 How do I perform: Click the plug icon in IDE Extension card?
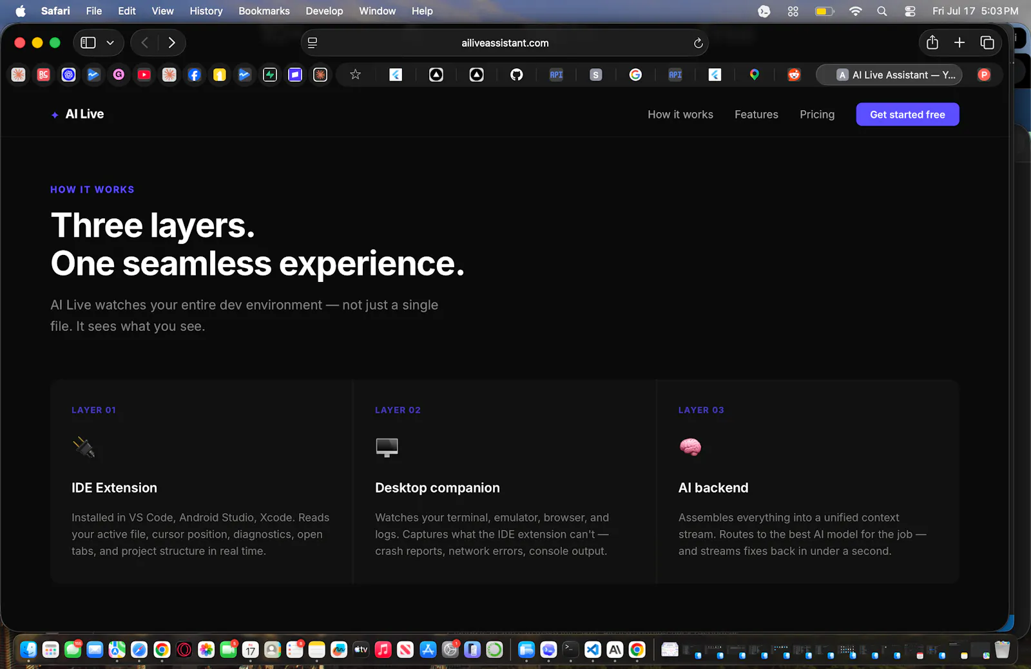(x=84, y=447)
